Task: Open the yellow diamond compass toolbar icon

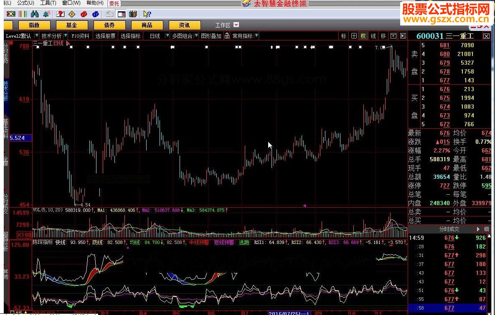Action: (71, 15)
